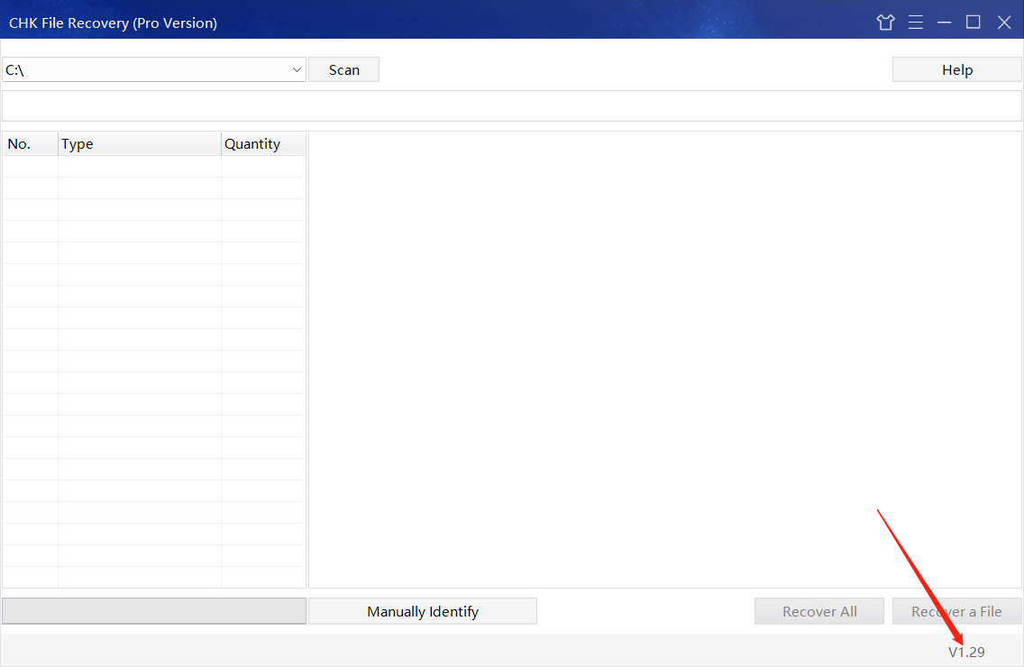Screen dimensions: 1024x667
Task: Click the Recover a File button
Action: 956,611
